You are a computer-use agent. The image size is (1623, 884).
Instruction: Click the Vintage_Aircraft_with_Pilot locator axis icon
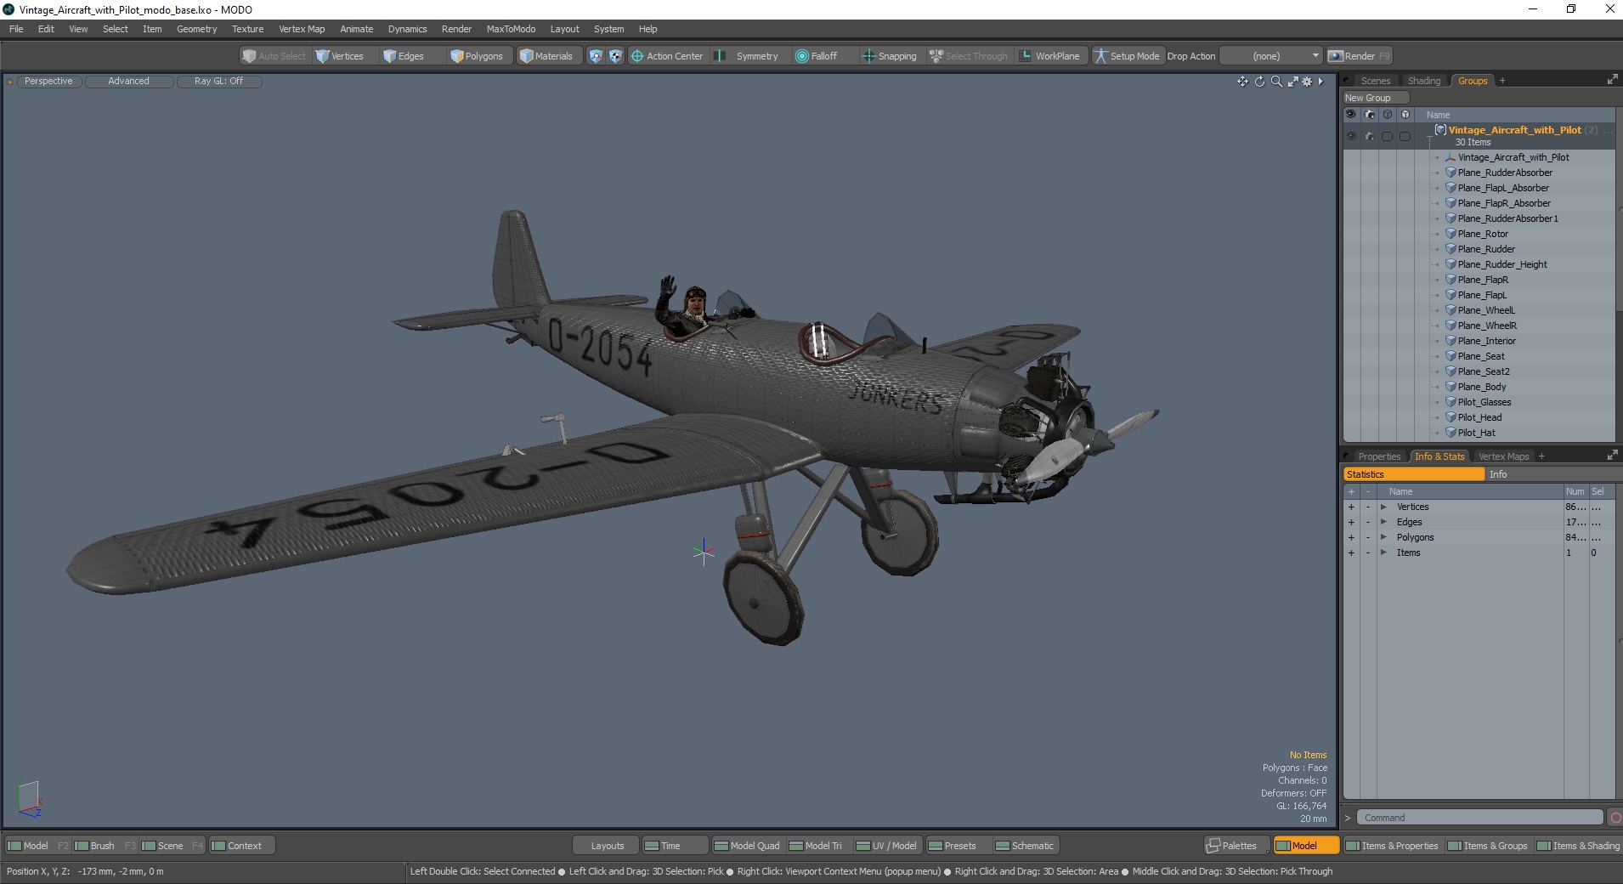pos(1451,157)
